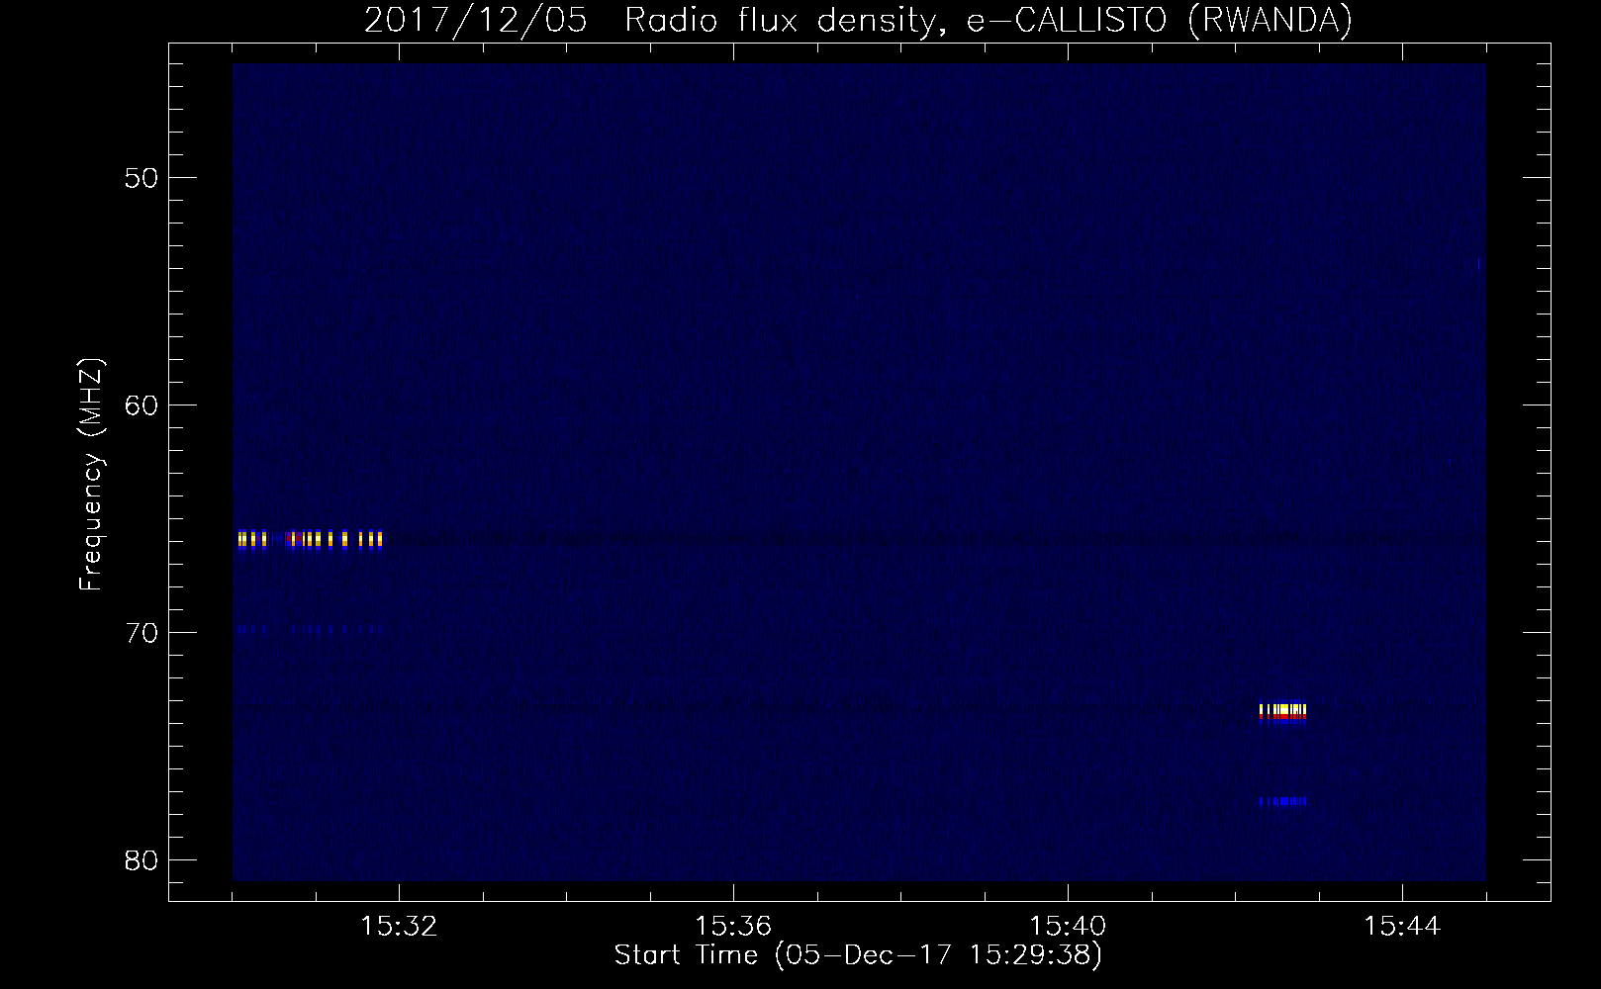Click the 'Start Time (05-Dec-17 15:29:38)' label

[858, 955]
